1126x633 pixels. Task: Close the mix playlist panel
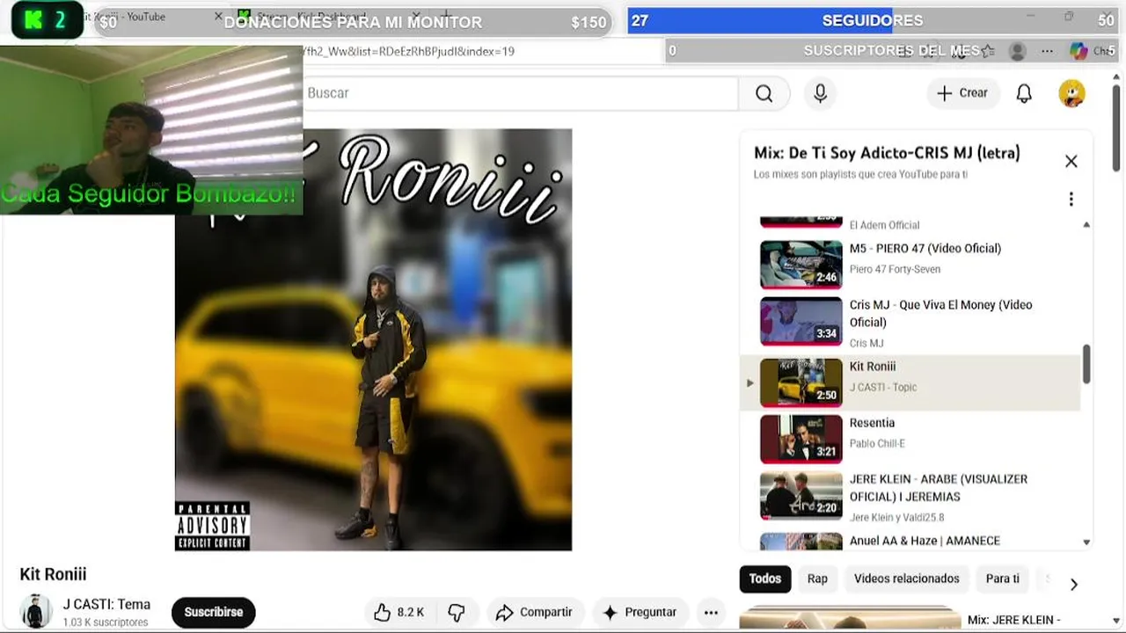point(1071,161)
